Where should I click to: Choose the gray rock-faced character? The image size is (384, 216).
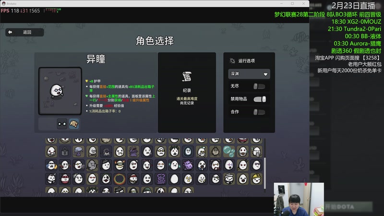(x=92, y=165)
